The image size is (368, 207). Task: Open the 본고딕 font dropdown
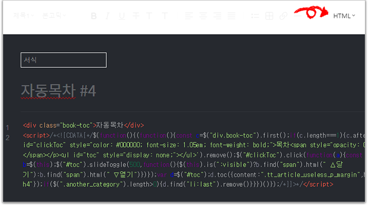tap(54, 16)
